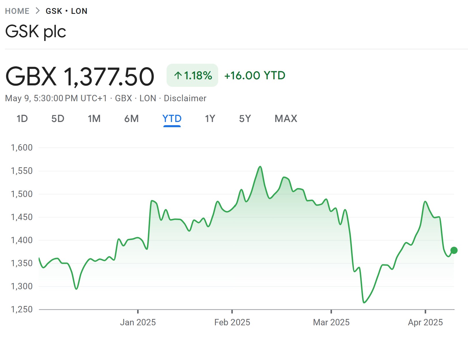Choose the 5Y time range

click(x=245, y=119)
